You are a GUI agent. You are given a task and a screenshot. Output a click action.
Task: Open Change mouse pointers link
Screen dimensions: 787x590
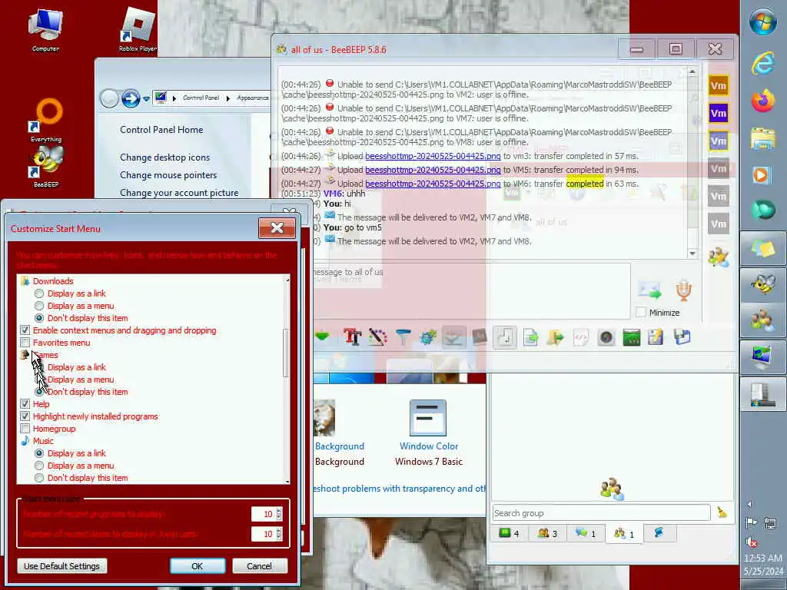coord(168,175)
